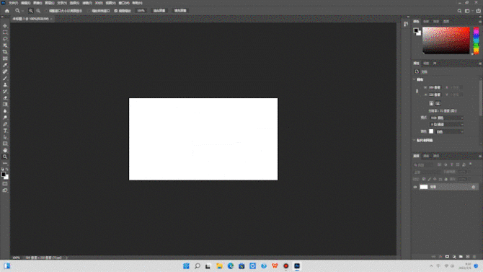Select the Spot Healing Brush tool
The height and width of the screenshot is (272, 483).
[5, 71]
